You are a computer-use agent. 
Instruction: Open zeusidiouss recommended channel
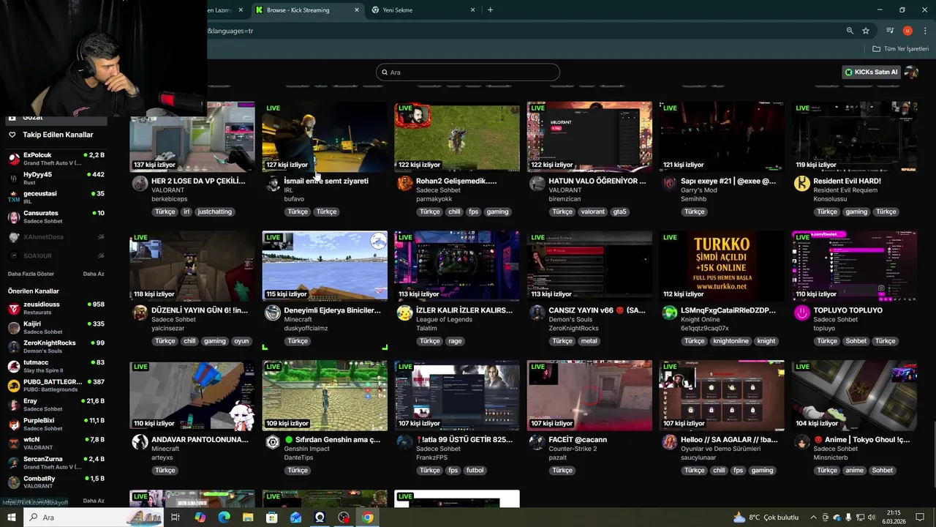click(56, 307)
